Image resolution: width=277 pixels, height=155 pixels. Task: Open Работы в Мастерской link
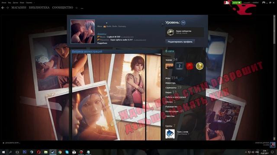point(175,97)
